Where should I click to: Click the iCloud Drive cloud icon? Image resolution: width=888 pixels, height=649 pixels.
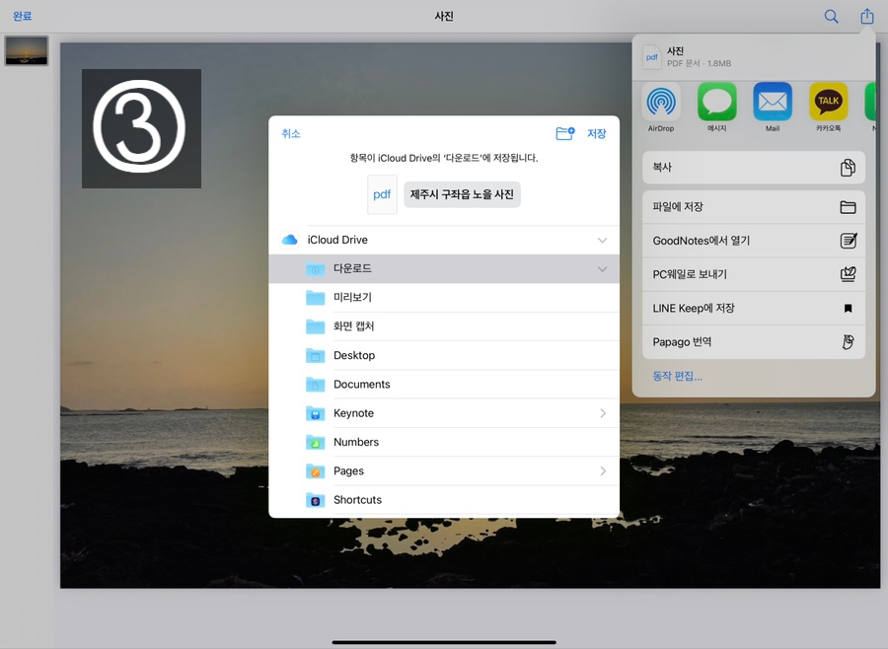click(x=289, y=240)
